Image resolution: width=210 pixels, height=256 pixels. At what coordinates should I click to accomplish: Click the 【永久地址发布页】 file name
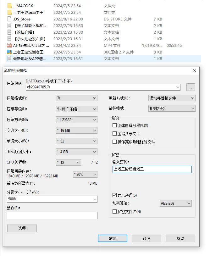[30, 39]
